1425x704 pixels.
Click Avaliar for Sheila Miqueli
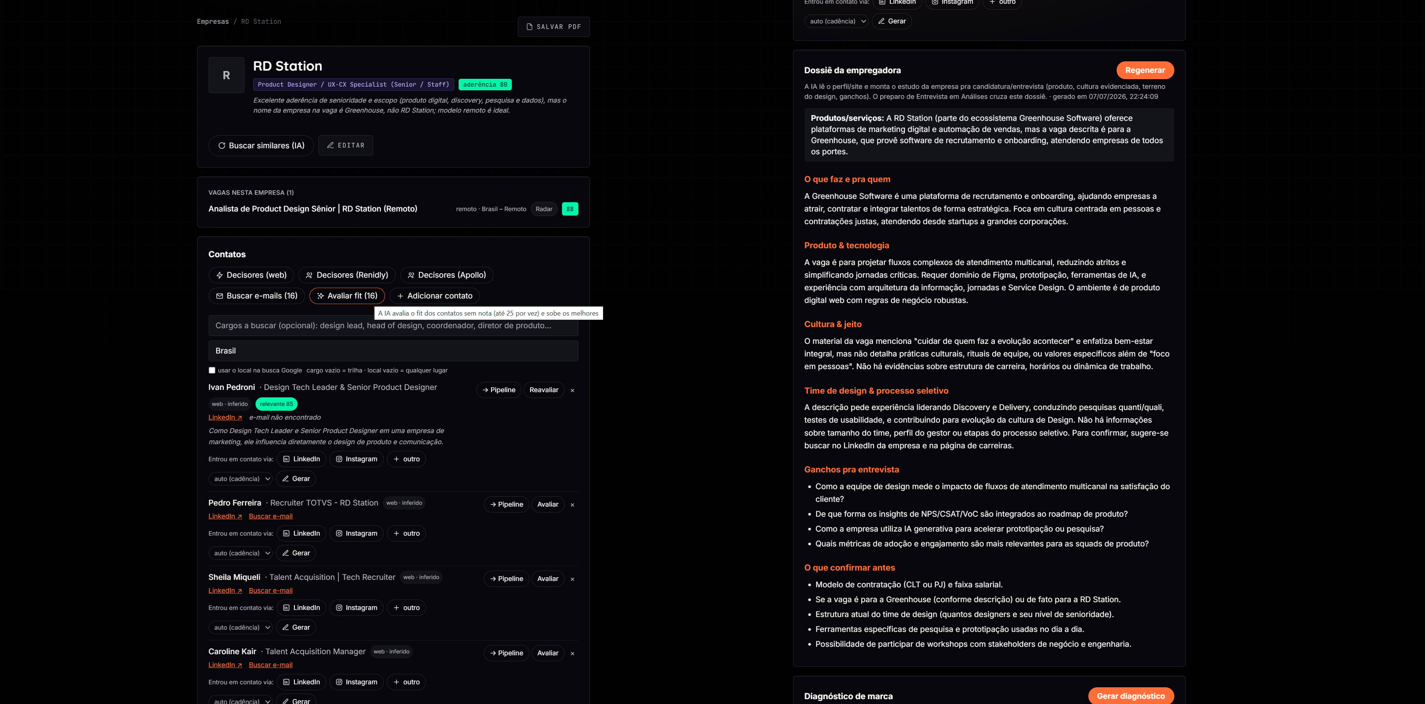coord(548,579)
